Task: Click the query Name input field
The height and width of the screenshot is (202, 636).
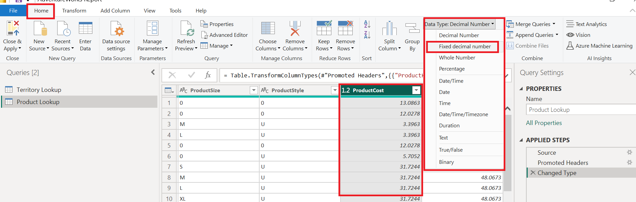Action: pos(581,110)
